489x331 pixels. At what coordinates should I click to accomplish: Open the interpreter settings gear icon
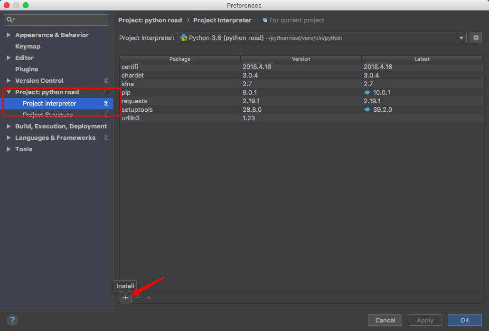pyautogui.click(x=476, y=38)
